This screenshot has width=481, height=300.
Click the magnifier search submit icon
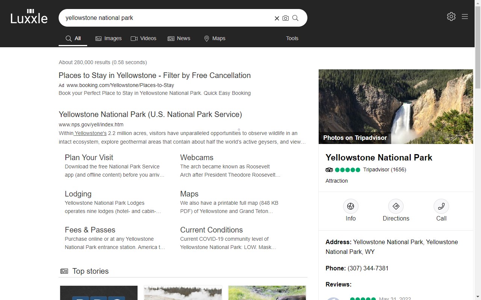[295, 18]
